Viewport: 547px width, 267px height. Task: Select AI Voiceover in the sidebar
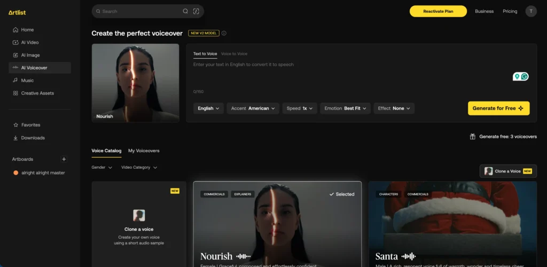(40, 68)
